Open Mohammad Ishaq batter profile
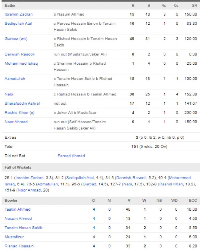The image size is (200, 251). coord(19,63)
